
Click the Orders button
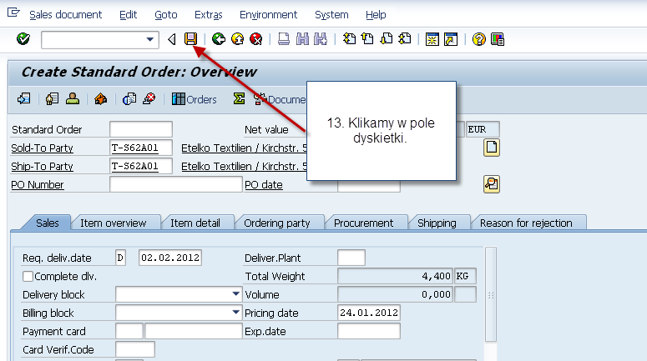pyautogui.click(x=195, y=99)
